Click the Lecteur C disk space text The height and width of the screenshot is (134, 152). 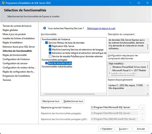click(x=126, y=87)
